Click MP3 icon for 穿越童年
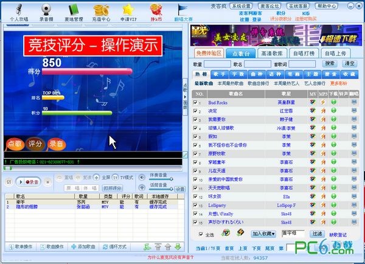 [323, 162]
